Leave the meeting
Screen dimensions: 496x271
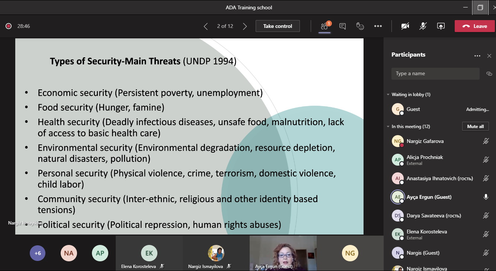[x=474, y=26]
